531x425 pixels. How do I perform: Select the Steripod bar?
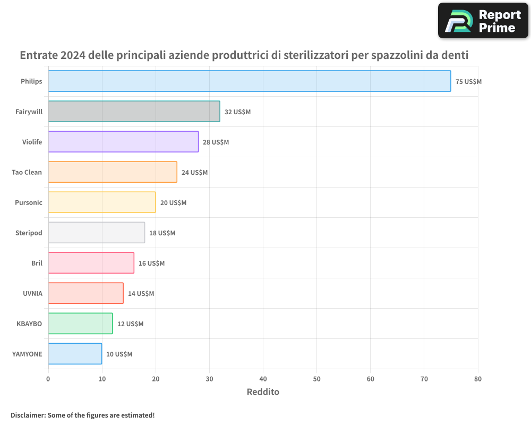tap(97, 233)
